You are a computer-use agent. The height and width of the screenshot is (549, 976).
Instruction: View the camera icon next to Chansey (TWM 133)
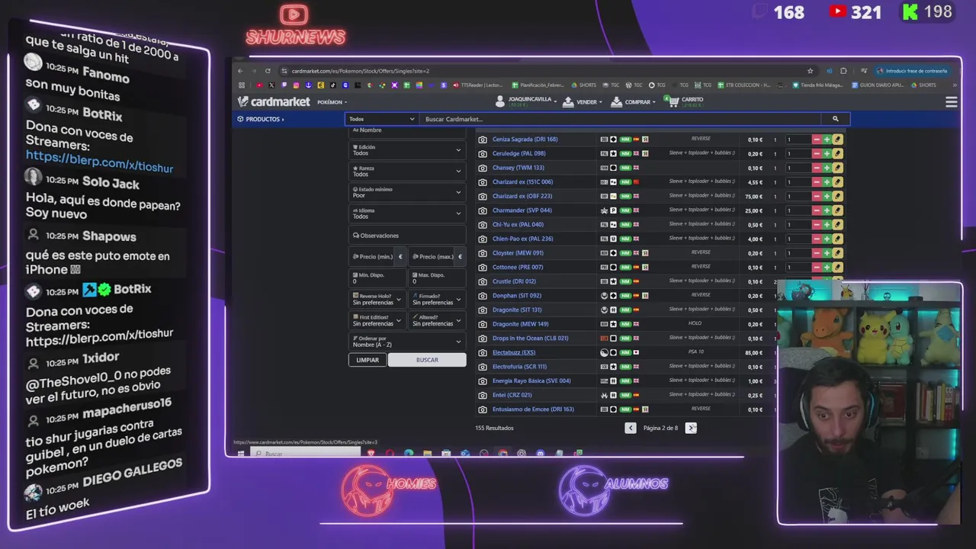point(482,168)
